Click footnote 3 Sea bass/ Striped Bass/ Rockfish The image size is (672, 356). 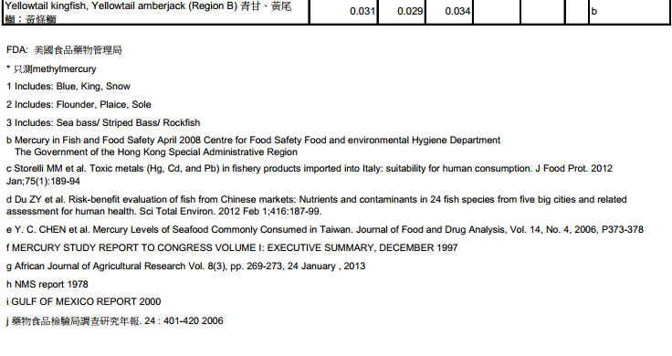(x=103, y=123)
